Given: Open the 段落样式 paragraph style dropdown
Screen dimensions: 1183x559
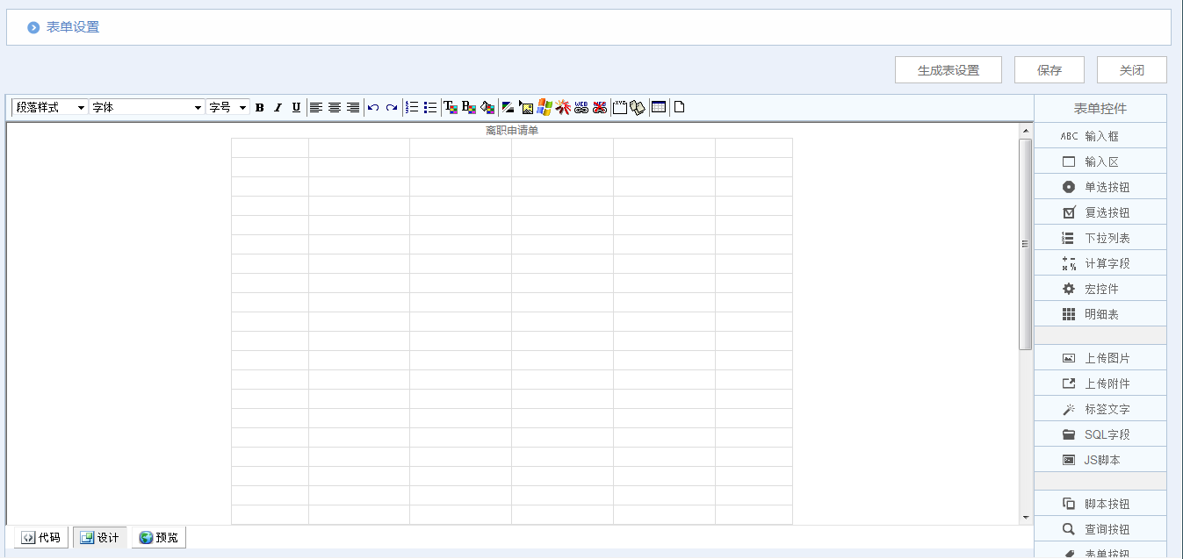Looking at the screenshot, I should [x=50, y=108].
